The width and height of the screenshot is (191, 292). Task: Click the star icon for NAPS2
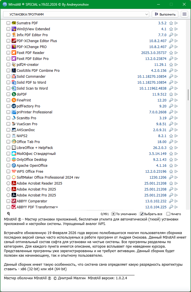[x=171, y=136]
